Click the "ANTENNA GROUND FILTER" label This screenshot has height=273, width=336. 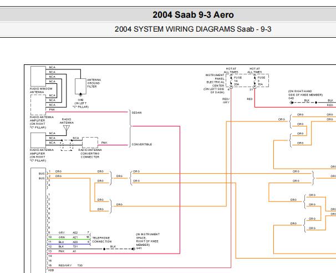94,83
